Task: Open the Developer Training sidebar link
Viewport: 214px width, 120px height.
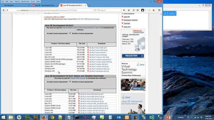Action: click(x=130, y=20)
